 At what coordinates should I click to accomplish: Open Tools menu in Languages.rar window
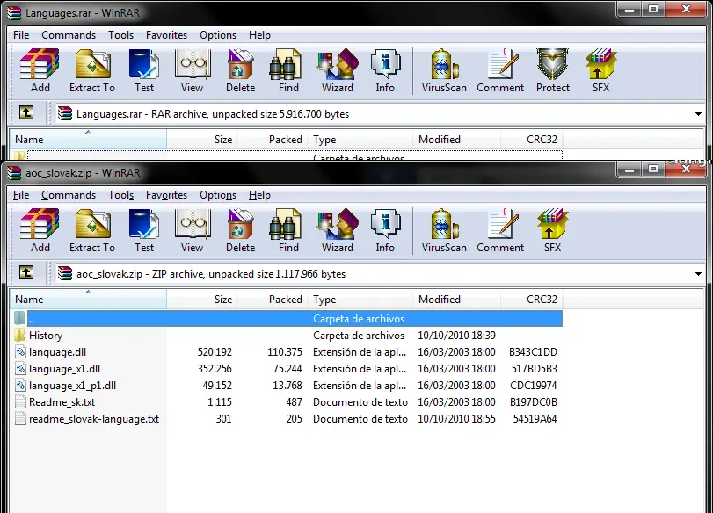[x=121, y=35]
